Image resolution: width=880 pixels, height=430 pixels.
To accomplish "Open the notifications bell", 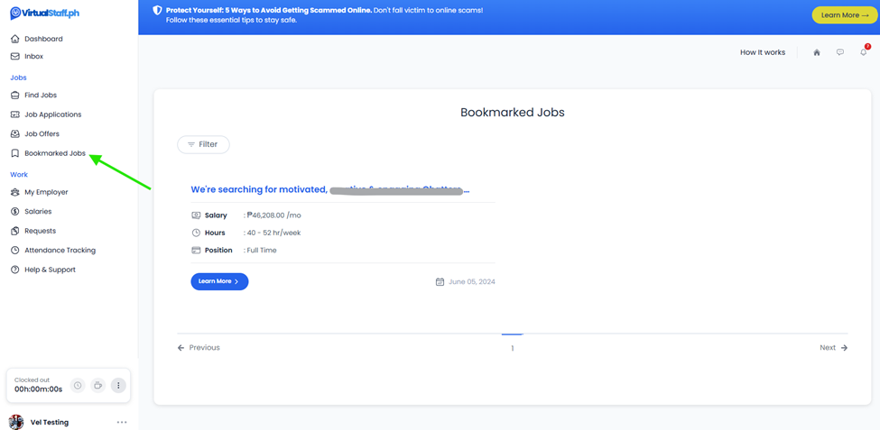I will [x=864, y=52].
